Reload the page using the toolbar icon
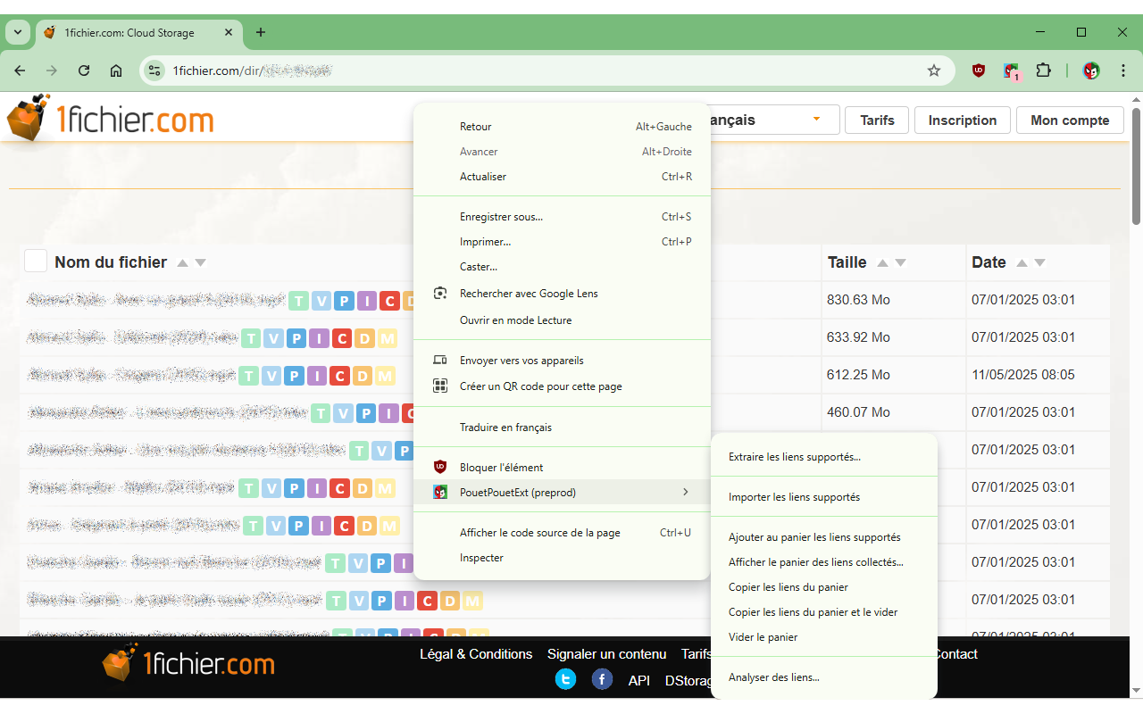Screen dimensions: 1143x714 [84, 71]
